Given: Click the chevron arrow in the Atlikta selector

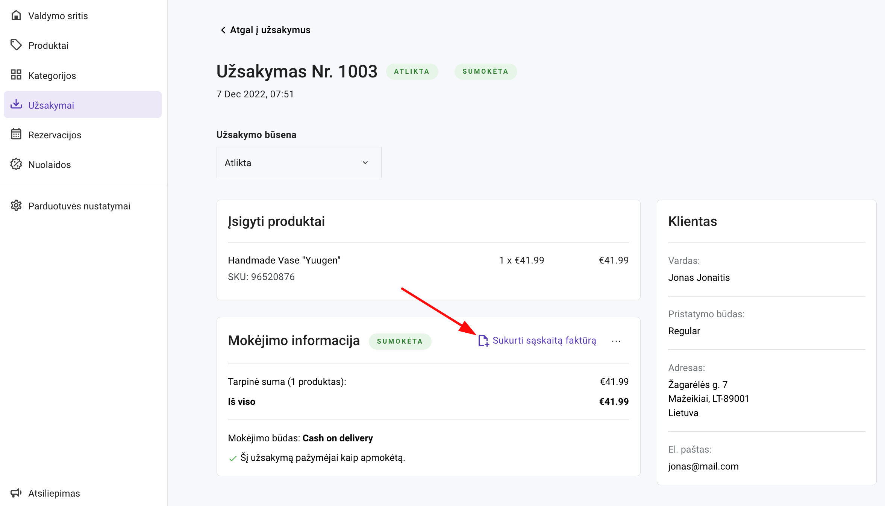Looking at the screenshot, I should [365, 162].
